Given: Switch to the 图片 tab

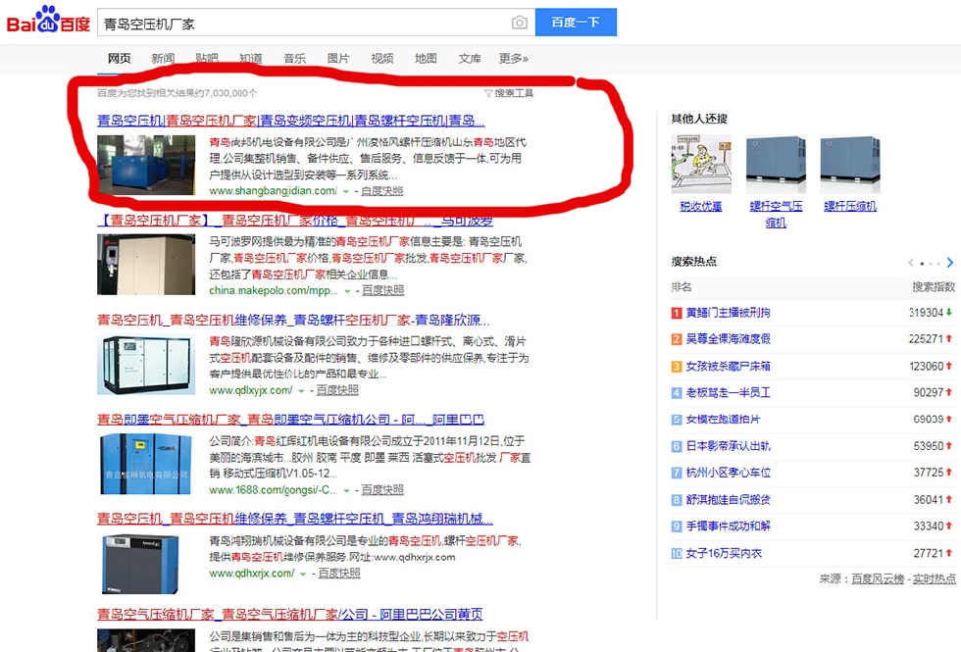Looking at the screenshot, I should pos(338,58).
